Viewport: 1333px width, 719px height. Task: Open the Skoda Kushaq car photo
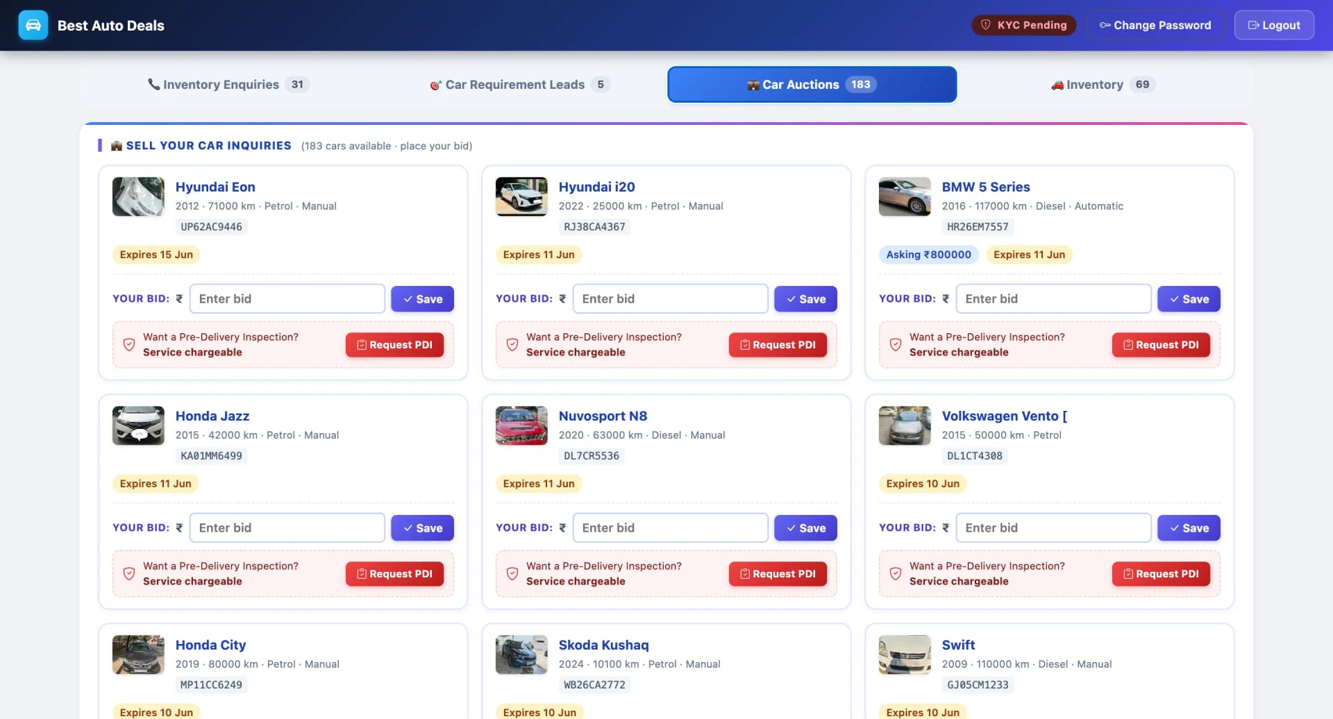pos(521,654)
